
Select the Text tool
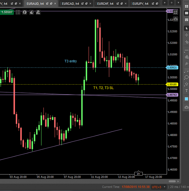pos(187,91)
